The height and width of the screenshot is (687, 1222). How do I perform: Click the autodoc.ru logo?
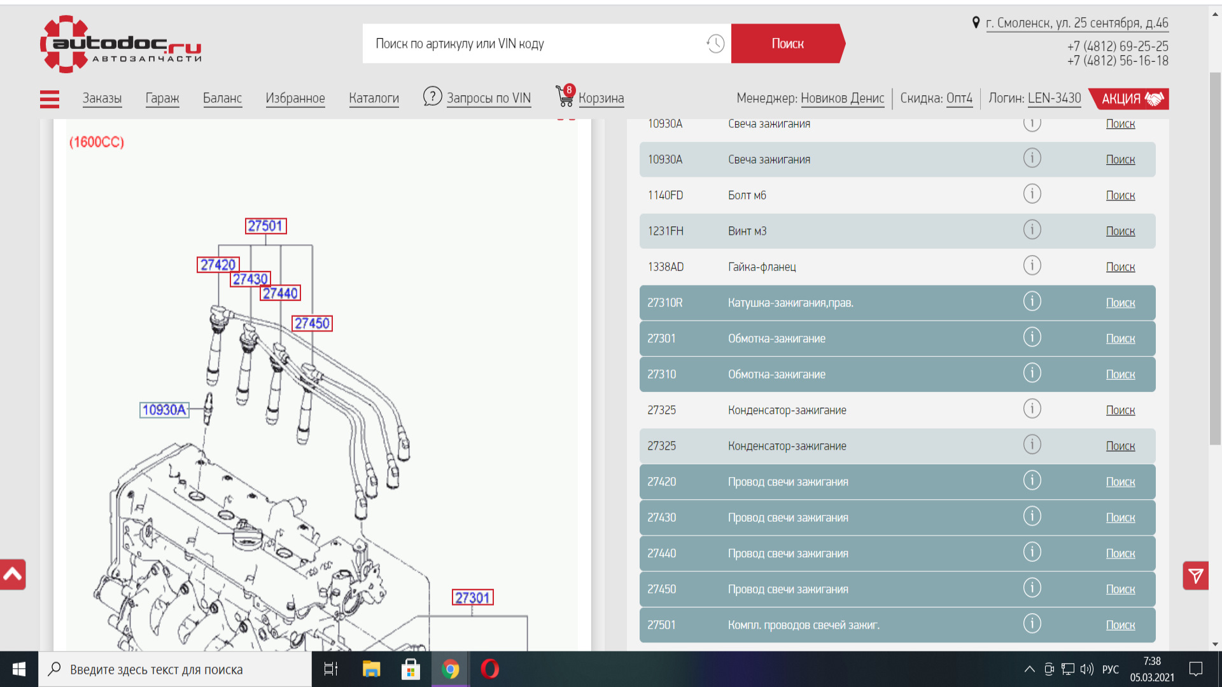(x=121, y=44)
